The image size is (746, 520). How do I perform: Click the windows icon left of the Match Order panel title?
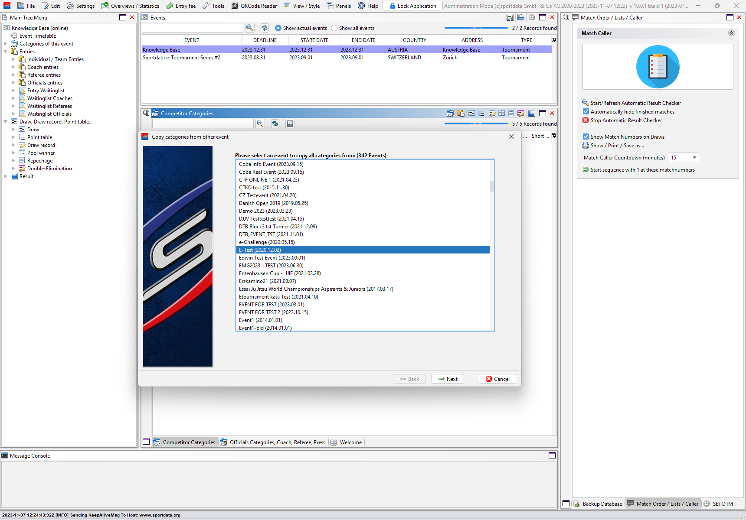coord(566,17)
